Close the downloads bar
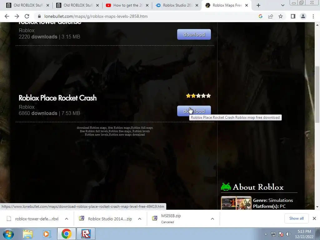 point(314,218)
